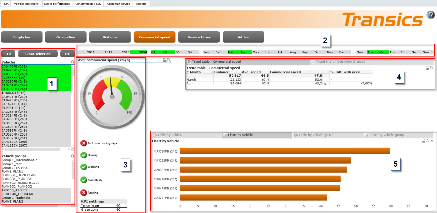The image size is (437, 213).
Task: Print the Trend table - Commercial speed
Action: 427,68
